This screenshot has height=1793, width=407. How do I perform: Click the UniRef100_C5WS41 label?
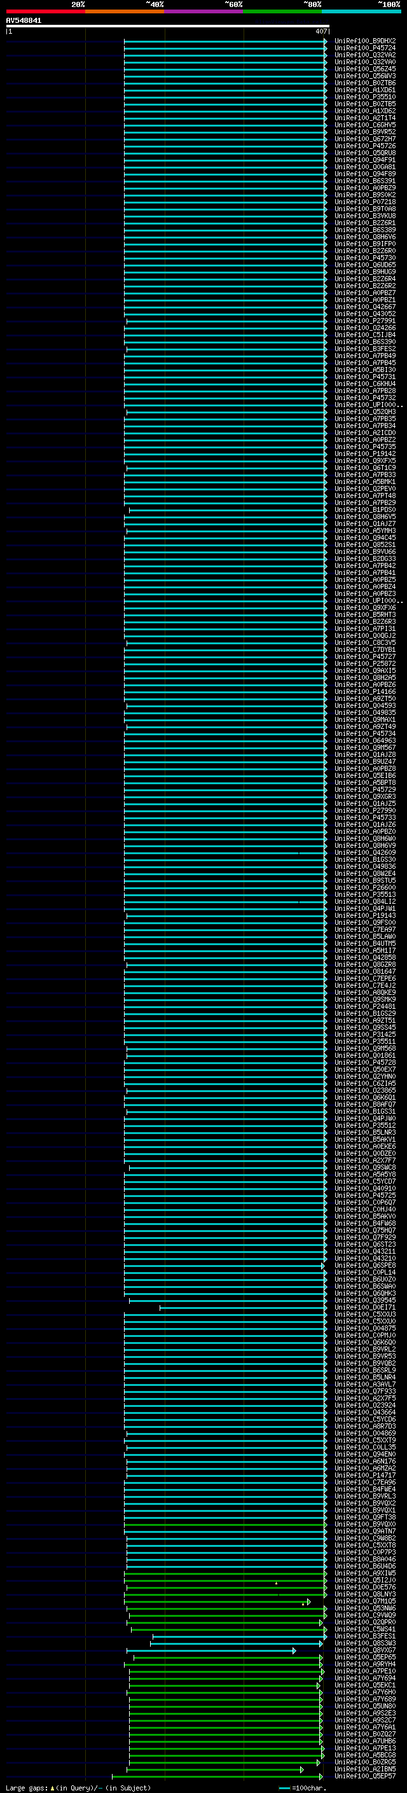pos(364,1630)
